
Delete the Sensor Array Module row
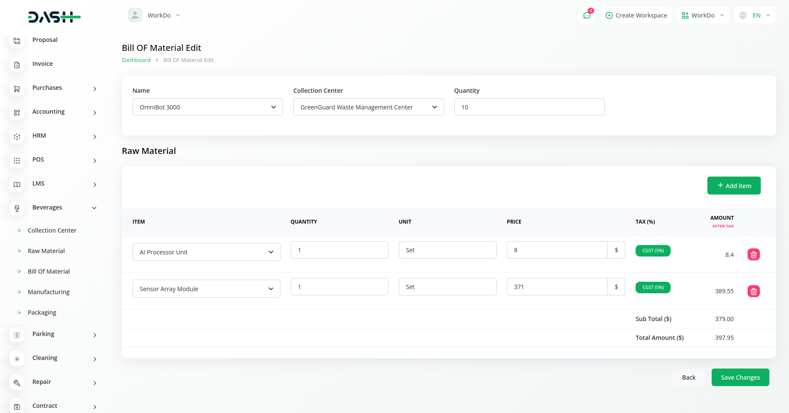[x=754, y=292]
